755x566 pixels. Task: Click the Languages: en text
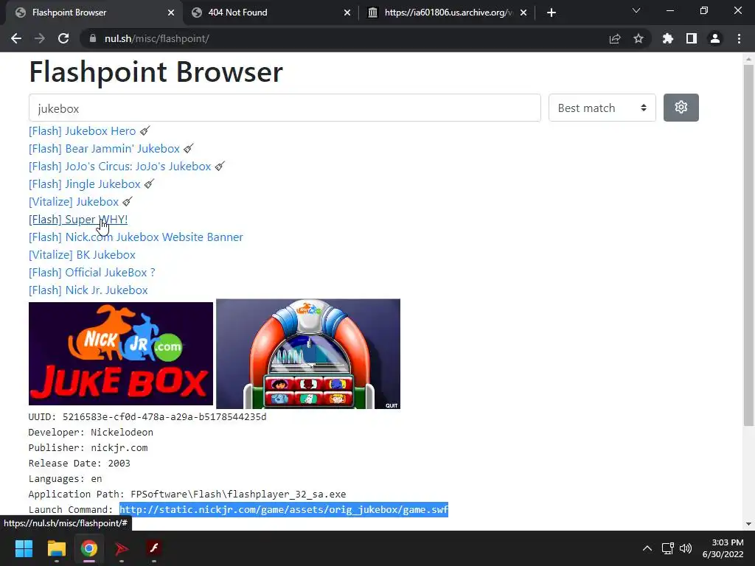65,479
